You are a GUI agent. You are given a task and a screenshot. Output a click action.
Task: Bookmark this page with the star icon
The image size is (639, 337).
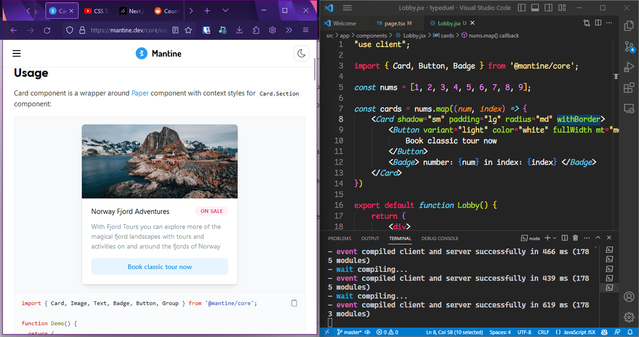pyautogui.click(x=188, y=30)
